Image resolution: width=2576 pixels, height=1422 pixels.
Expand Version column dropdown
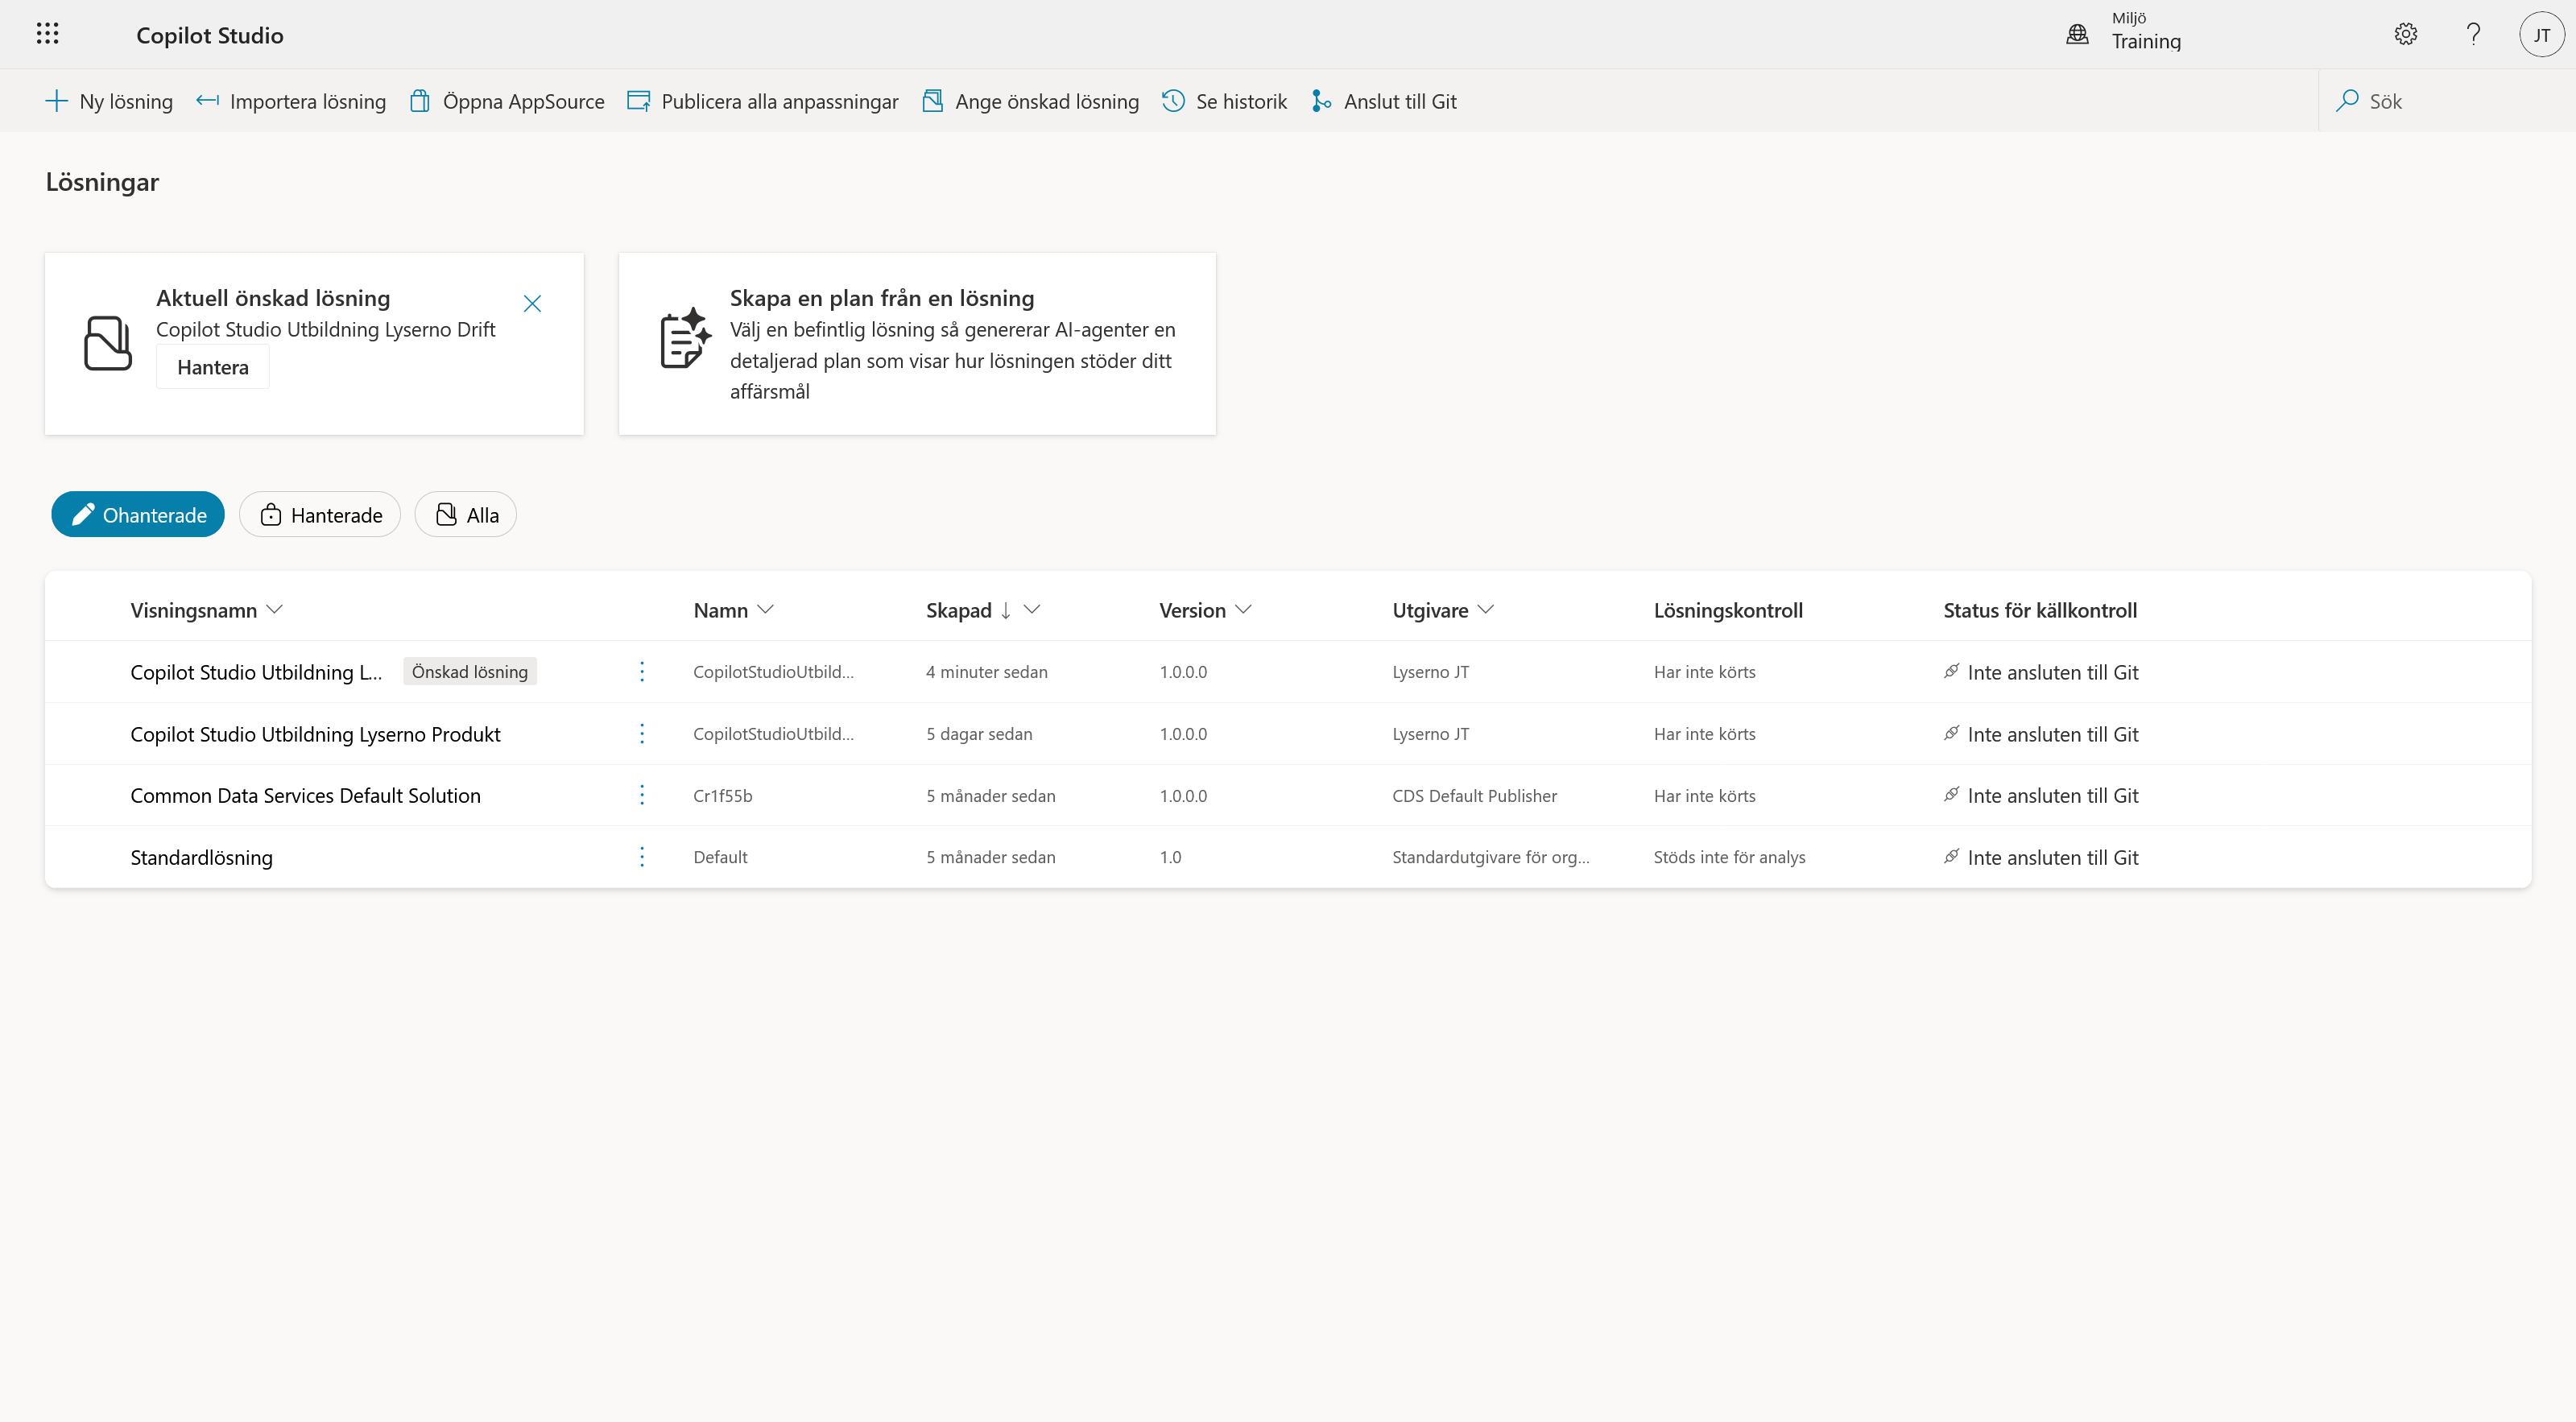(1243, 610)
